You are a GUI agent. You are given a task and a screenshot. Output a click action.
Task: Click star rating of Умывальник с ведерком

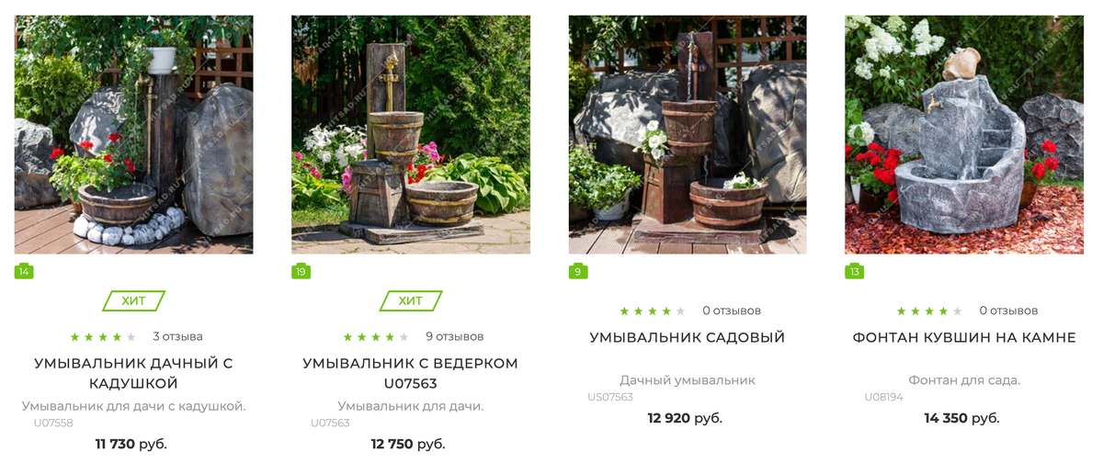[x=376, y=337]
